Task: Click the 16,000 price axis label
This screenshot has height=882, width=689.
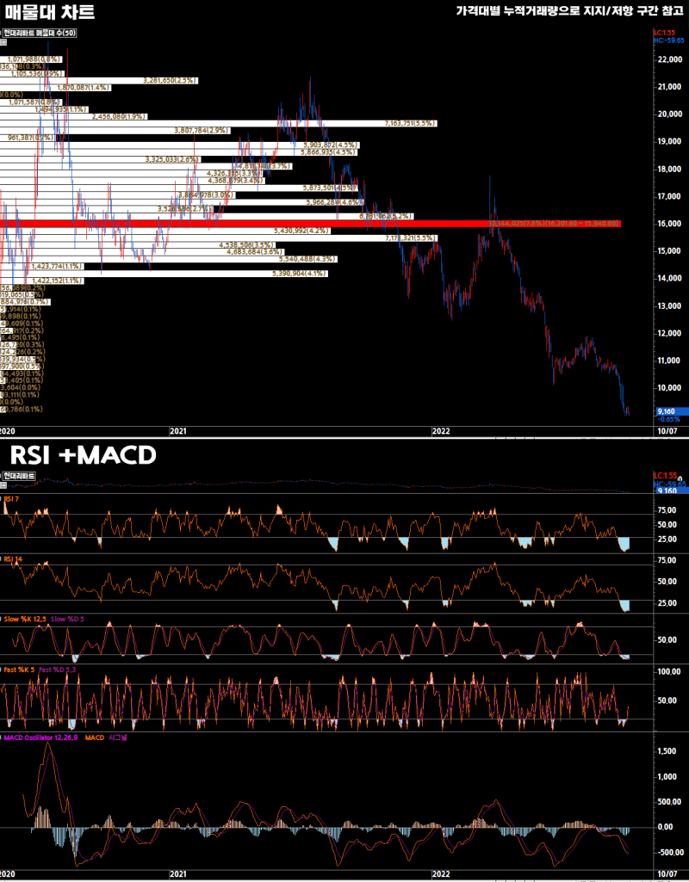Action: tap(668, 224)
